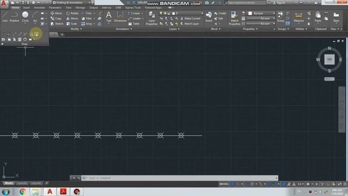Switch to the Model layout tab
This screenshot has width=348, height=196.
(9, 183)
